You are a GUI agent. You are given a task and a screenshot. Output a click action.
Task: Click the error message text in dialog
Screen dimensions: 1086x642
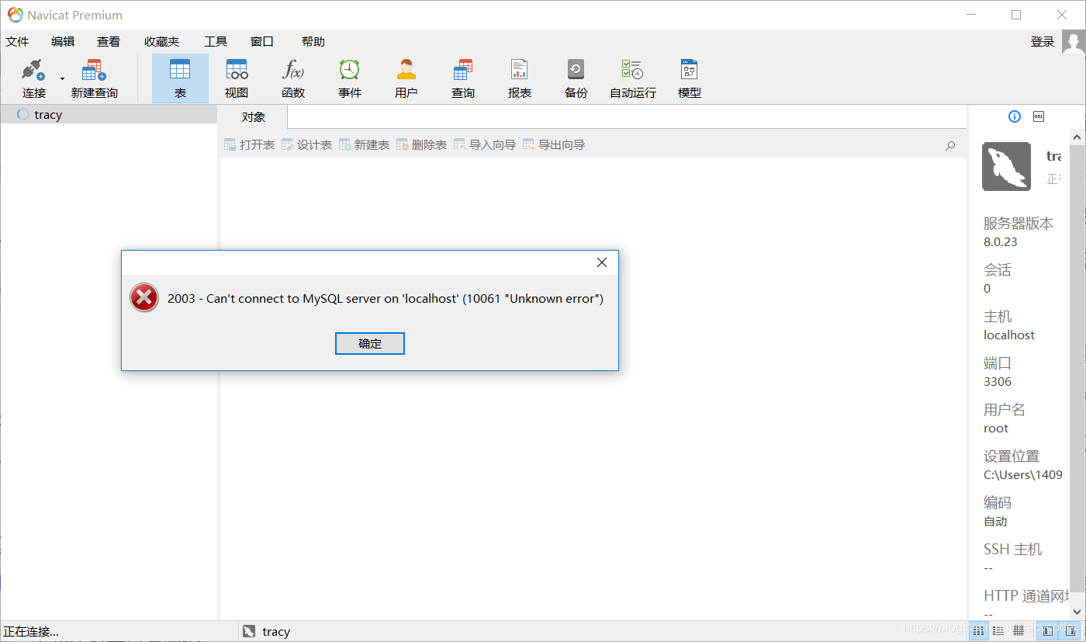[x=386, y=298]
